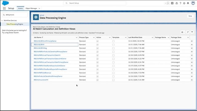Open row actions for RBLForFARForTotalBankDepositsJointOwner

(192, 66)
